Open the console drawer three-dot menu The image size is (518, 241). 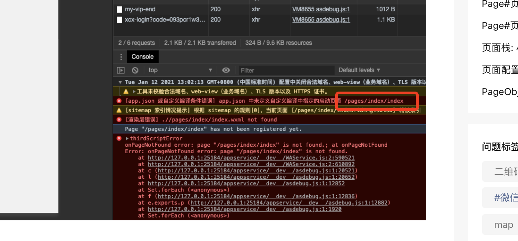121,57
